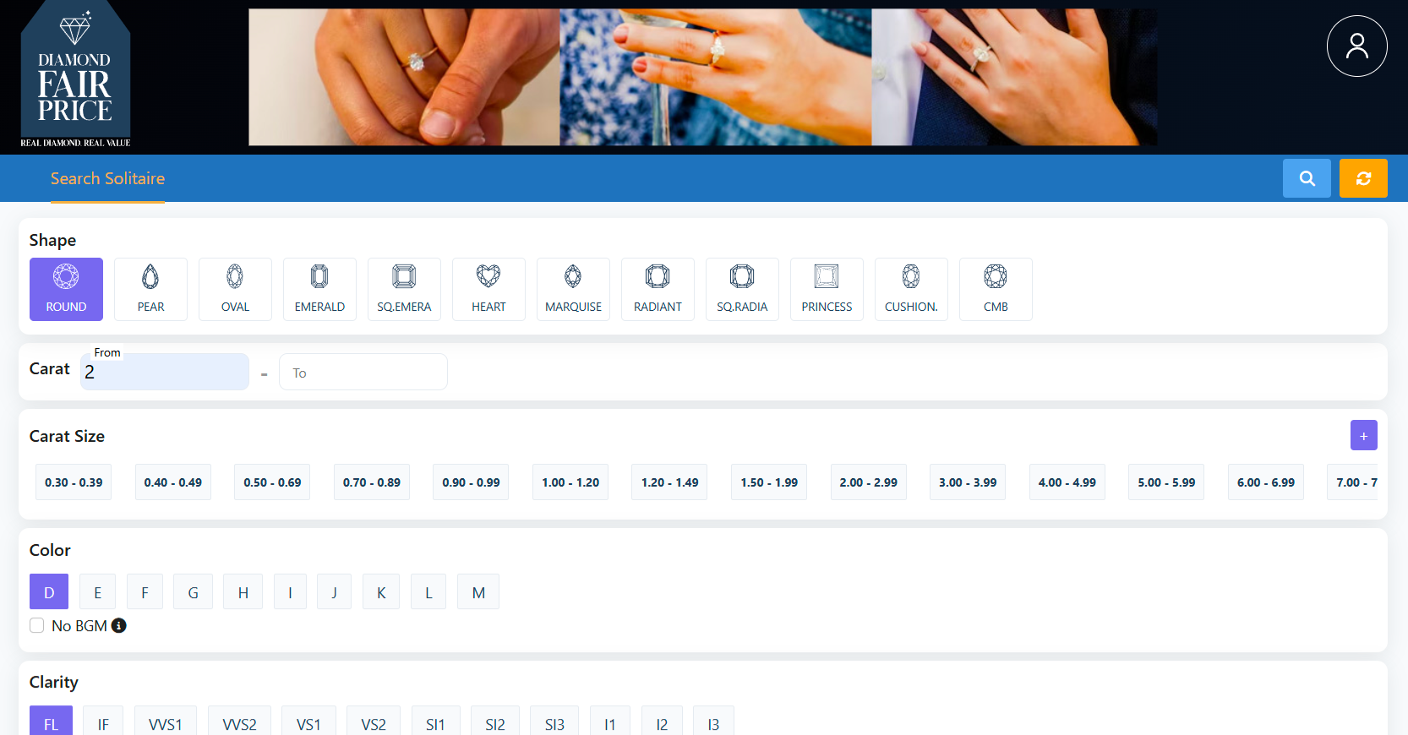Choose the Heart shape icon
The height and width of the screenshot is (735, 1408).
(488, 289)
